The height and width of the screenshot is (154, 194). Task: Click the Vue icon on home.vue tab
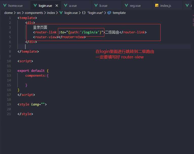(x=5, y=5)
